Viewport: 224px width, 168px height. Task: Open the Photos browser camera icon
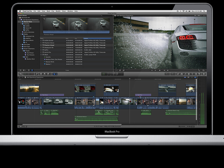pyautogui.click(x=181, y=74)
